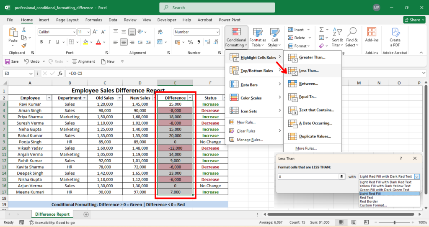Decrease font size with the small A icon
The width and height of the screenshot is (429, 227).
(x=103, y=32)
